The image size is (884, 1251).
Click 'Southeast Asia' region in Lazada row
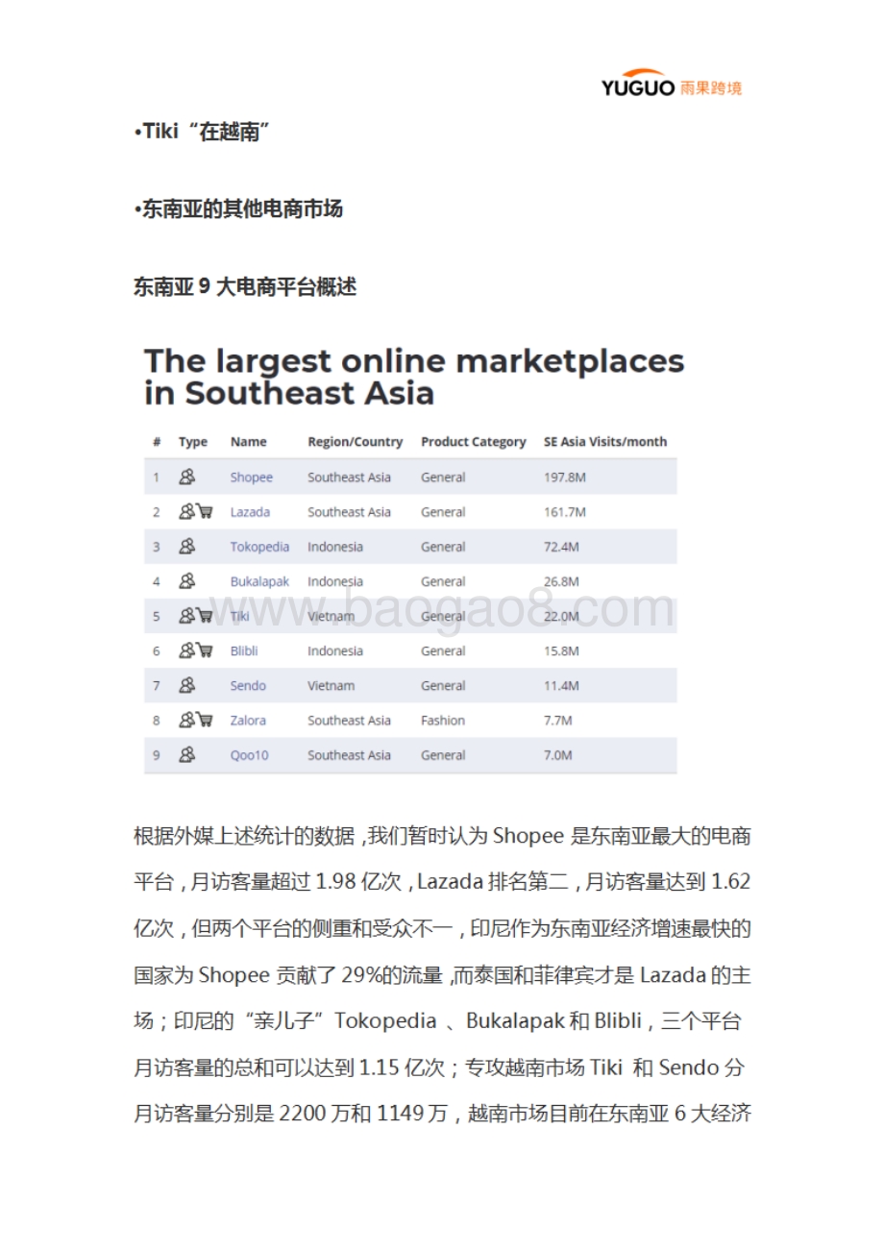pos(349,512)
